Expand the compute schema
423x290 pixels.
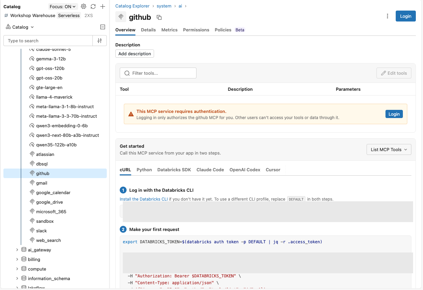pos(17,269)
